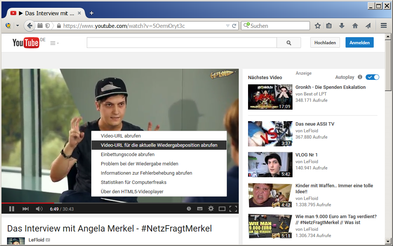Show Autoplay info icon

[360, 77]
